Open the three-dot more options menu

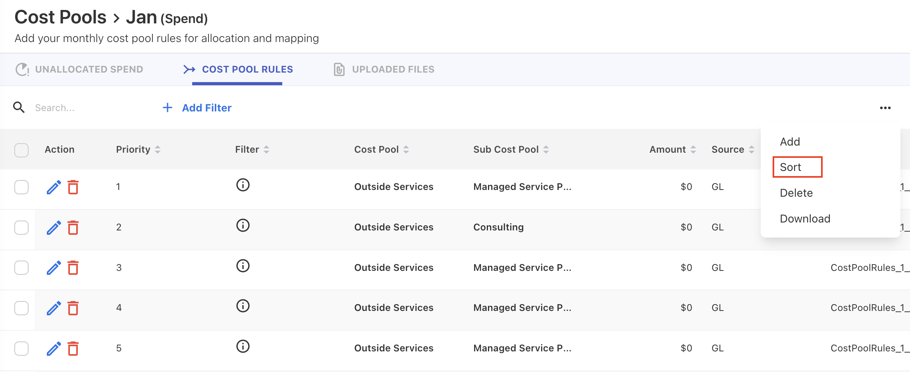(x=885, y=108)
